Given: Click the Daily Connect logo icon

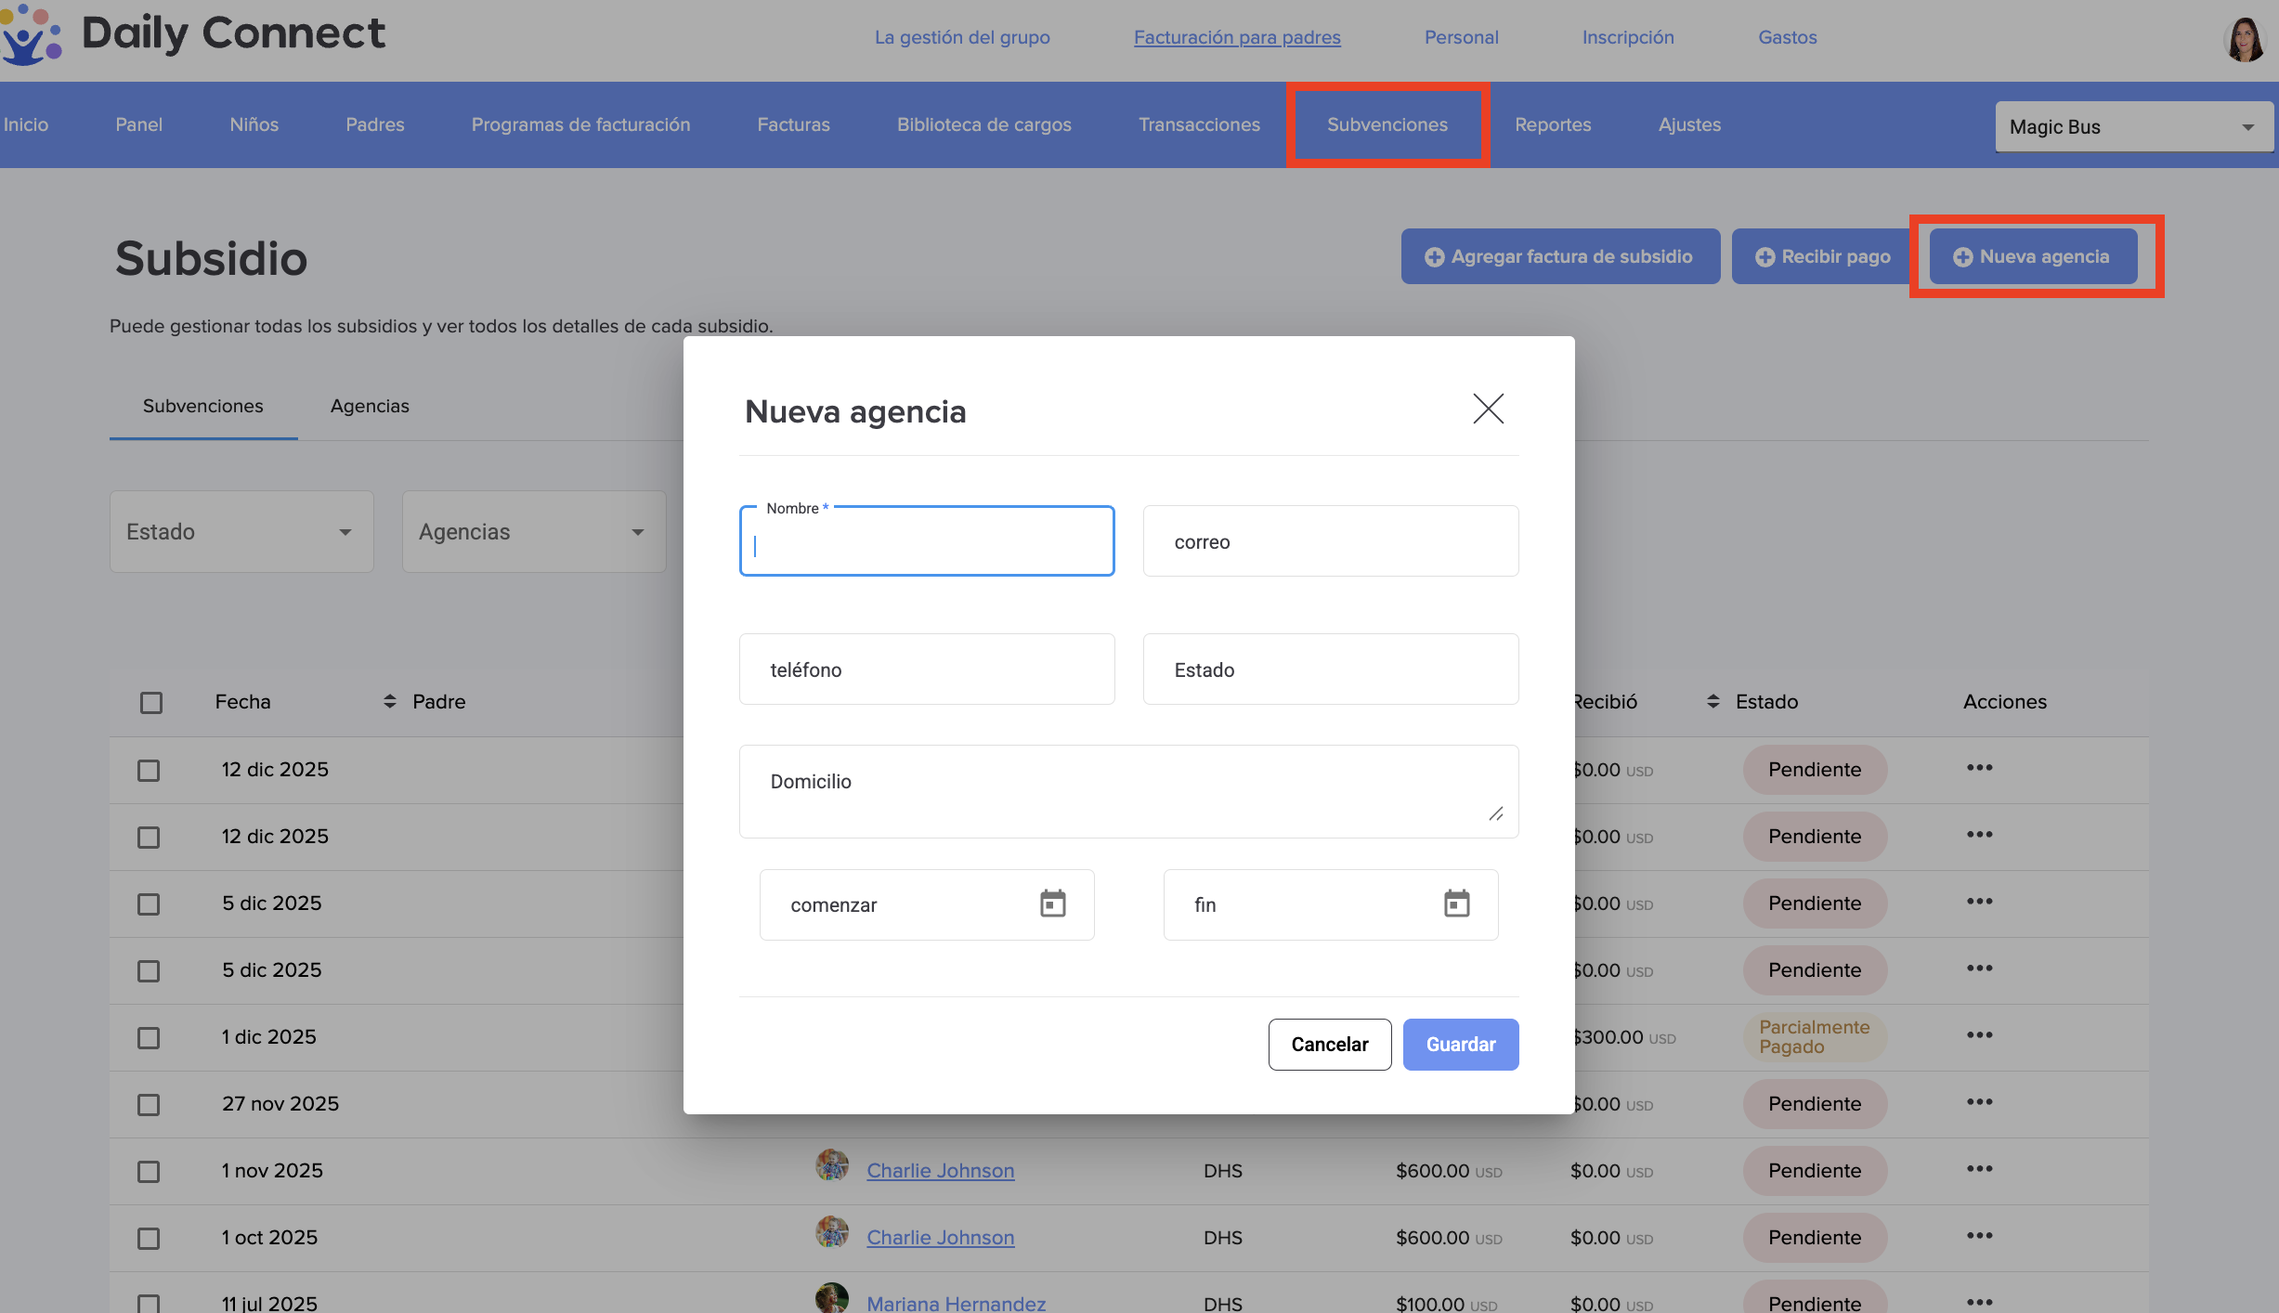Looking at the screenshot, I should pos(32,35).
